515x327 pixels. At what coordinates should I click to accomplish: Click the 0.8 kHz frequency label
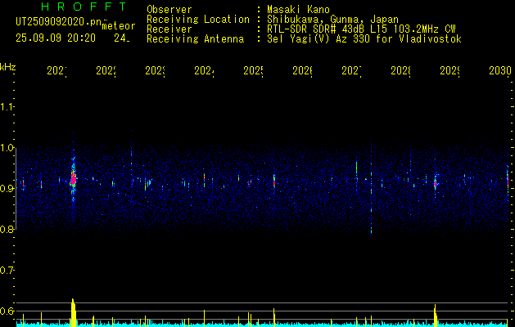coord(7,229)
